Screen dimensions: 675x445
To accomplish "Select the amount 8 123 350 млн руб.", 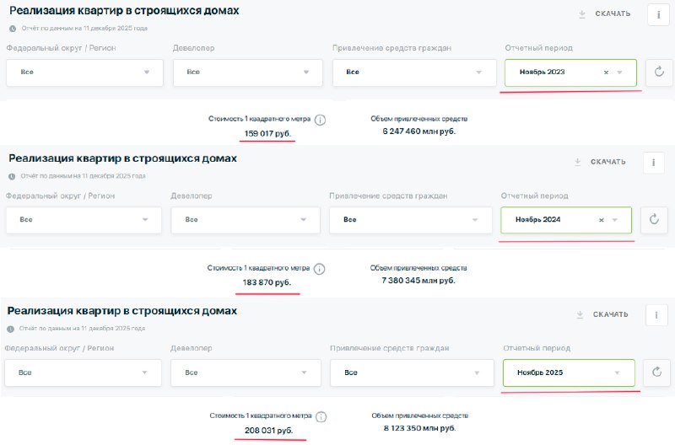I will tap(419, 428).
